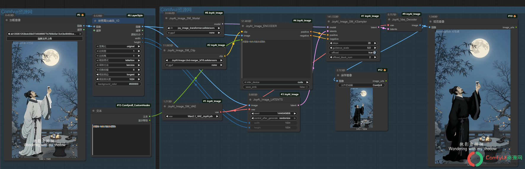Collapse the JoyAI_Image_LATENTS node dot
This screenshot has height=169, width=525.
click(250, 100)
